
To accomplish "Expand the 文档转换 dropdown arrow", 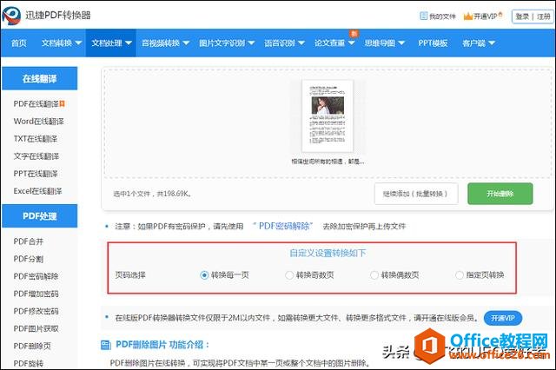I will point(78,43).
